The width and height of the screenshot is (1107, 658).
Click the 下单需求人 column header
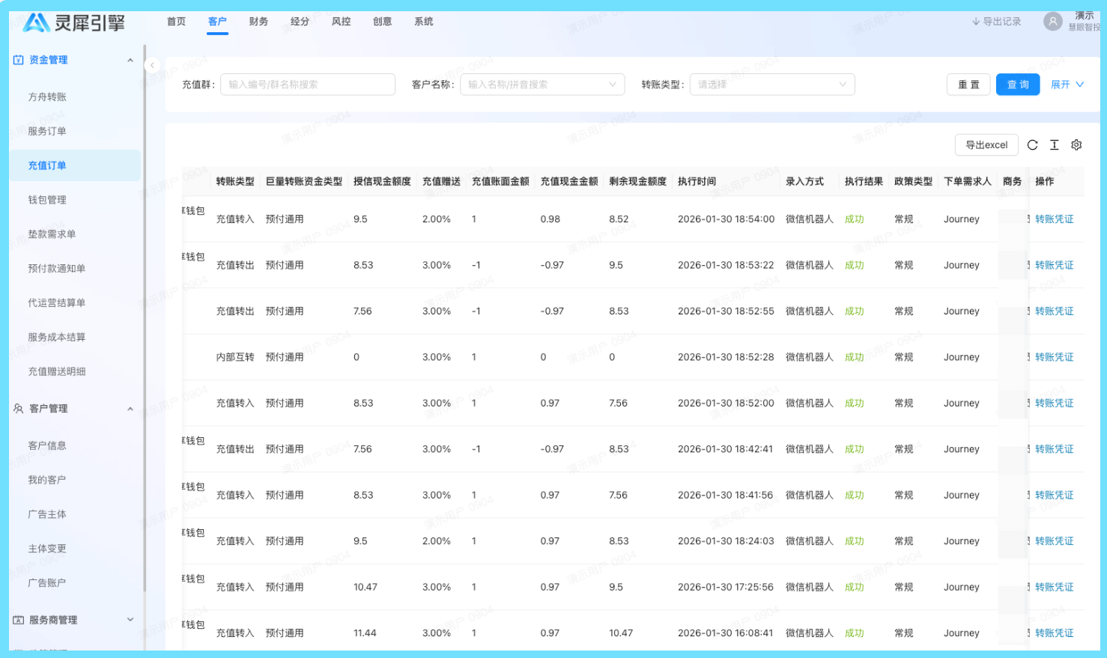(x=967, y=181)
